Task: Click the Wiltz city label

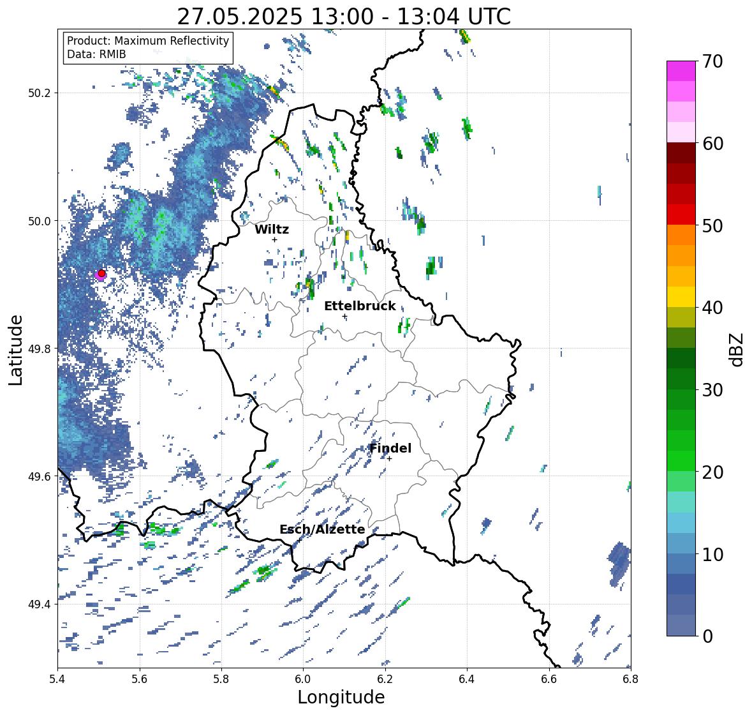Action: (x=272, y=229)
